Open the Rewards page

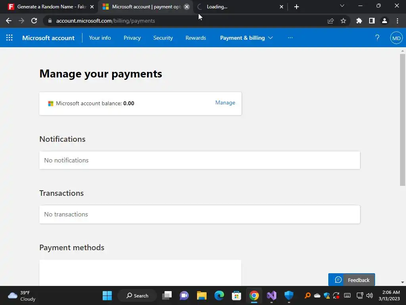(x=196, y=38)
